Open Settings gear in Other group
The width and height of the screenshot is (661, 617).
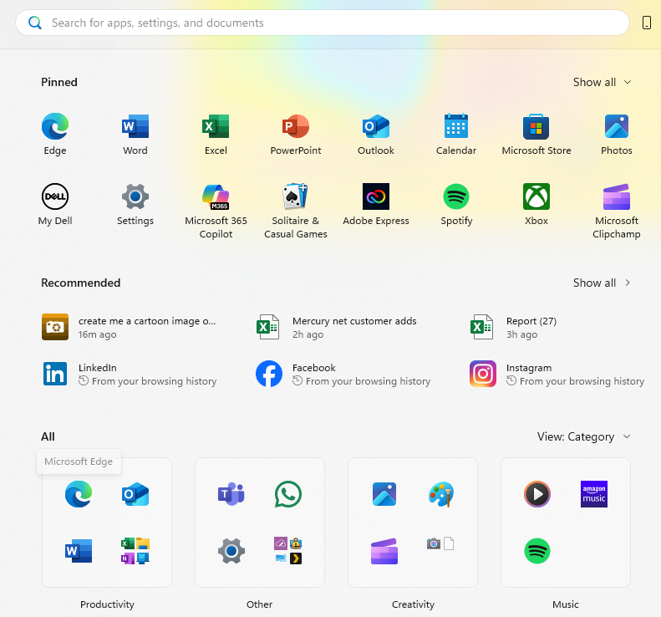tap(231, 551)
